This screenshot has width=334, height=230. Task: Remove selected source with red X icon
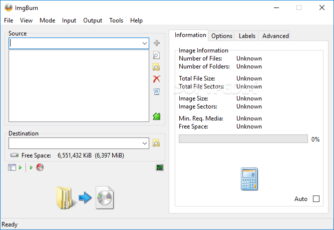(x=157, y=79)
